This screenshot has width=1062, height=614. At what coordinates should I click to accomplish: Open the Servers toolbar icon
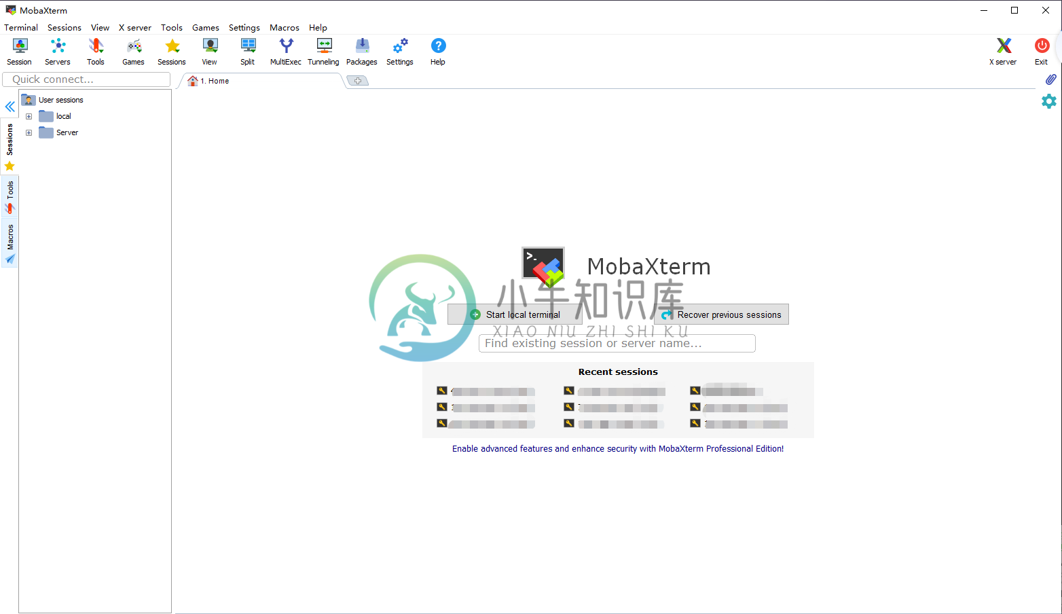[x=58, y=52]
